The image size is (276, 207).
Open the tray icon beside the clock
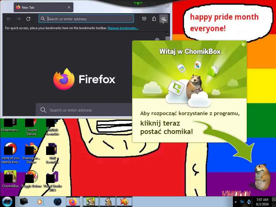[249, 202]
